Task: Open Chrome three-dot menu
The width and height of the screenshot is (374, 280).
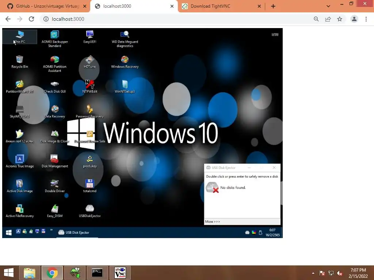Action: 366,19
